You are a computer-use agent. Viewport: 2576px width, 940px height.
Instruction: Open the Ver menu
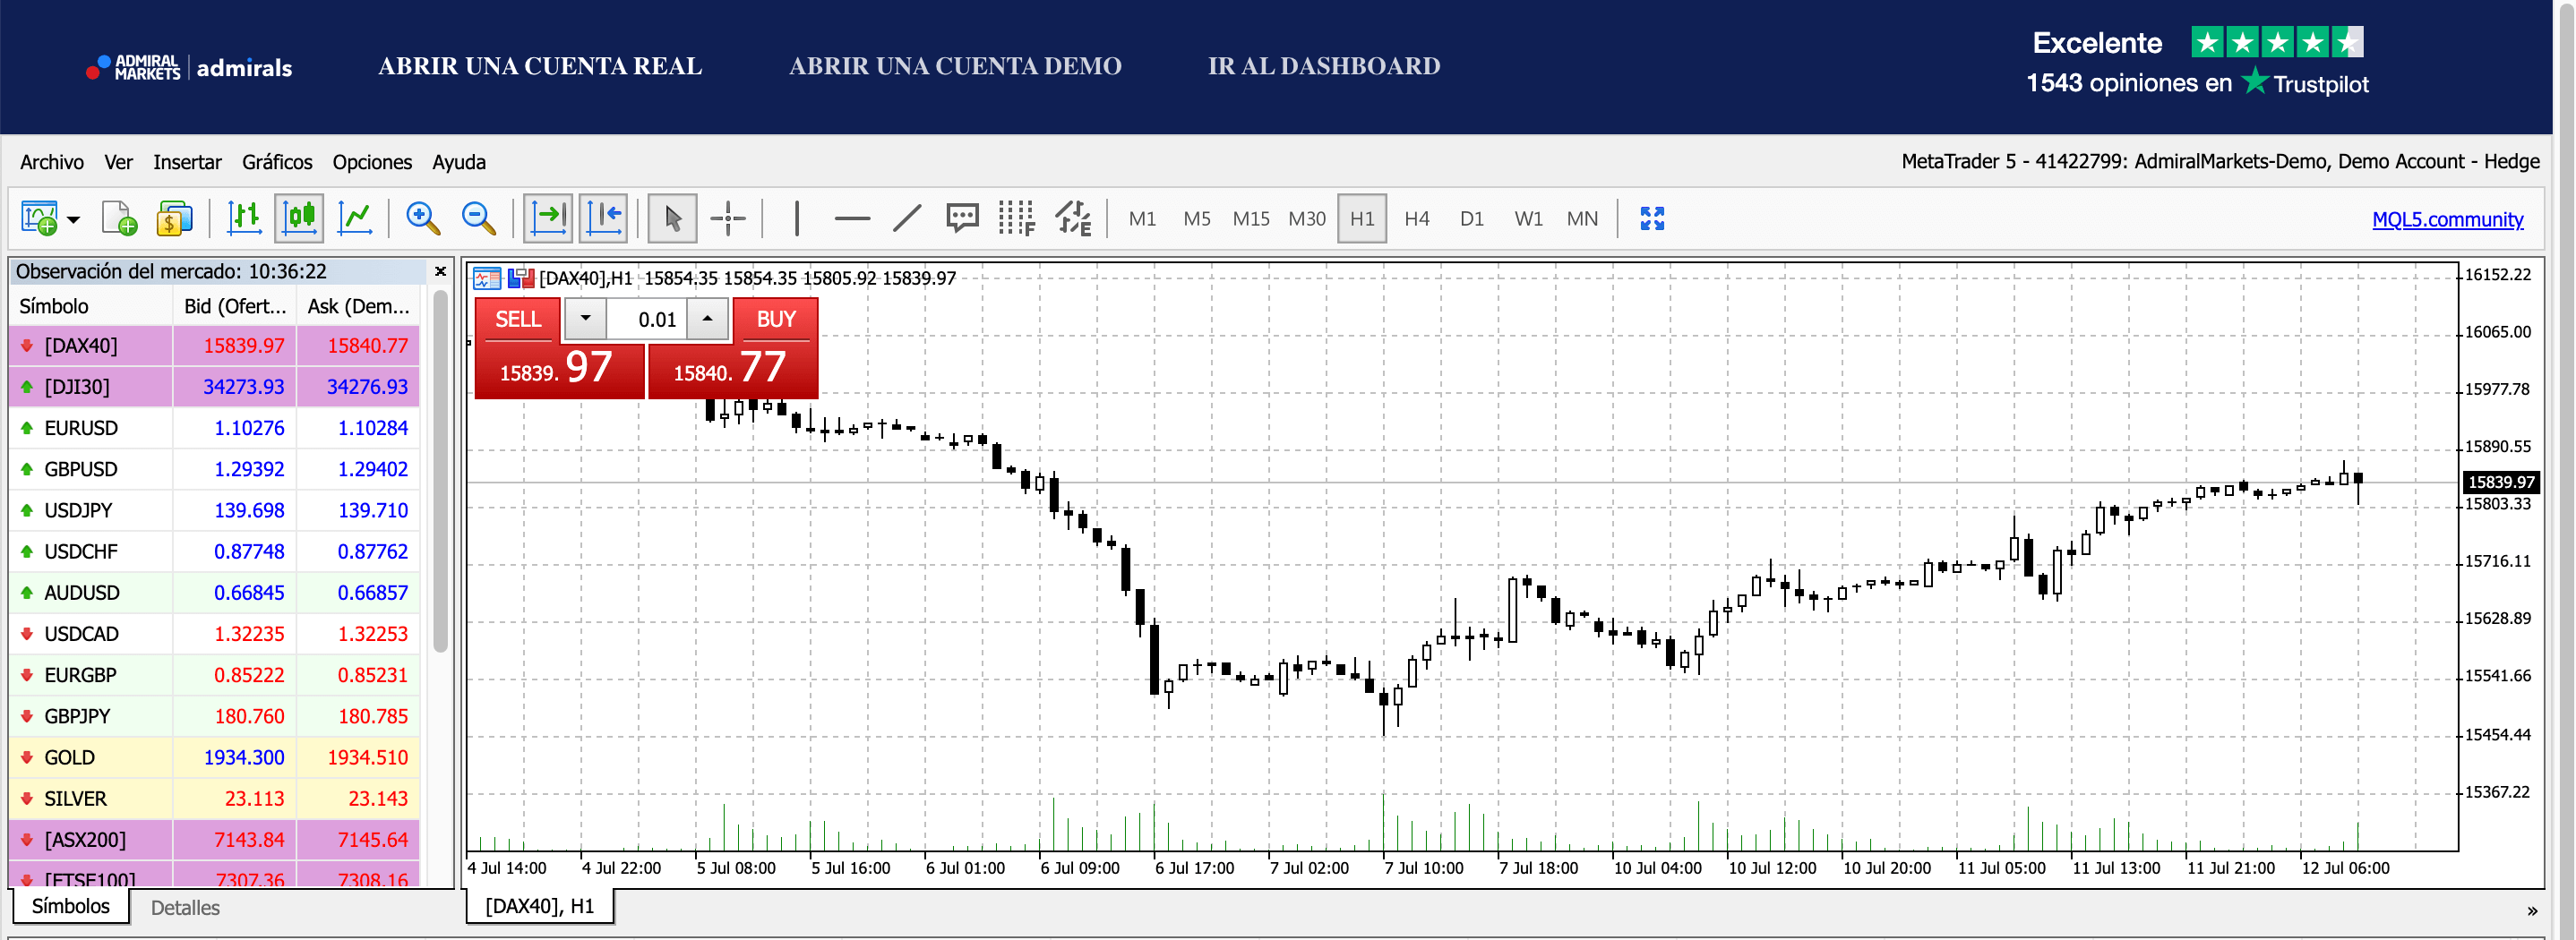(118, 162)
